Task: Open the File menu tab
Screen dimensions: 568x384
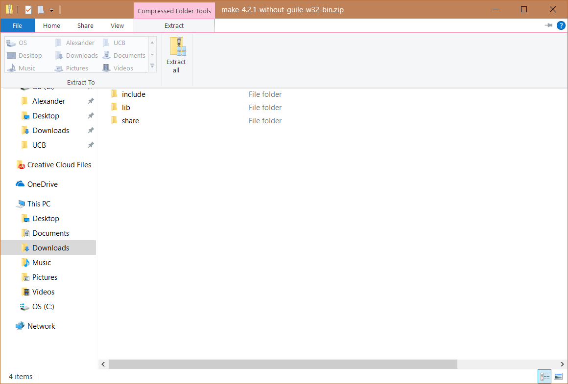Action: click(17, 25)
